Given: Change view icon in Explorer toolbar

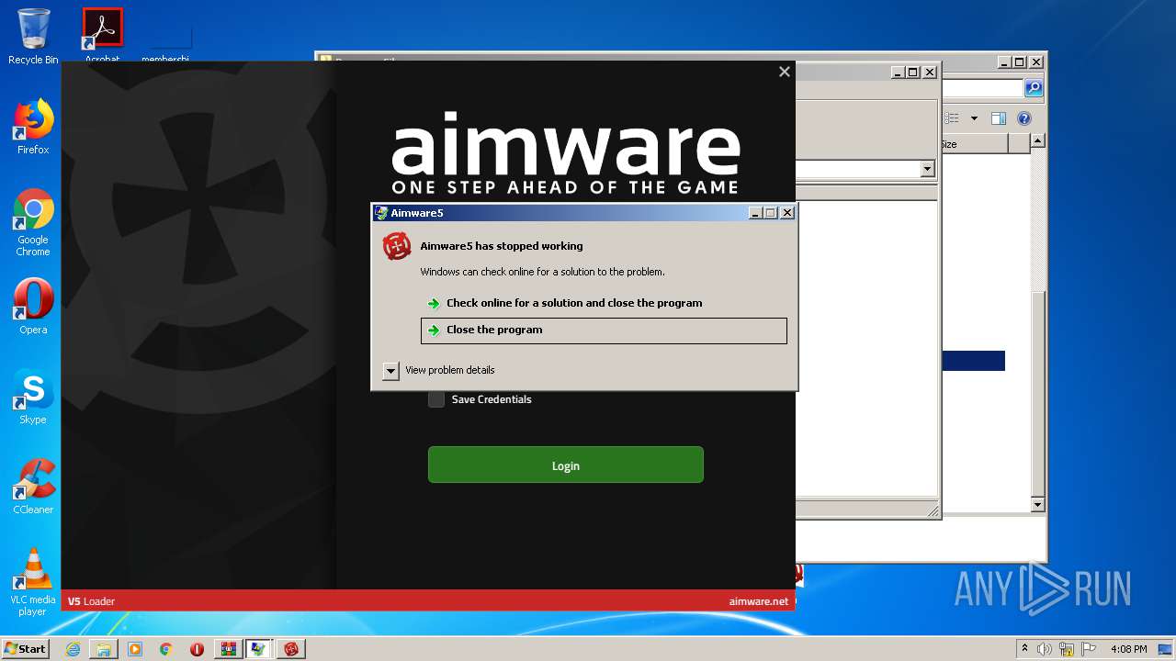Looking at the screenshot, I should pos(952,118).
